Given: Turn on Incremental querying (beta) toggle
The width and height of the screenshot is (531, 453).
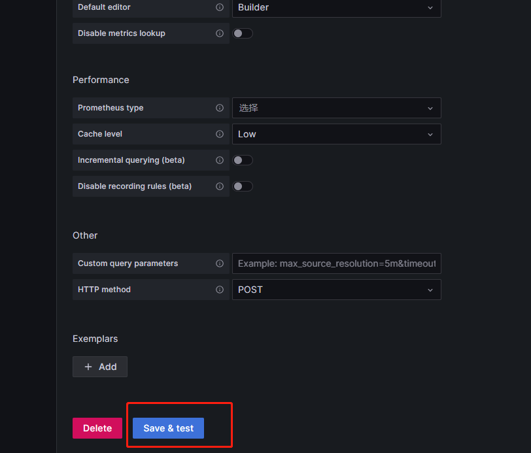Looking at the screenshot, I should pos(243,160).
